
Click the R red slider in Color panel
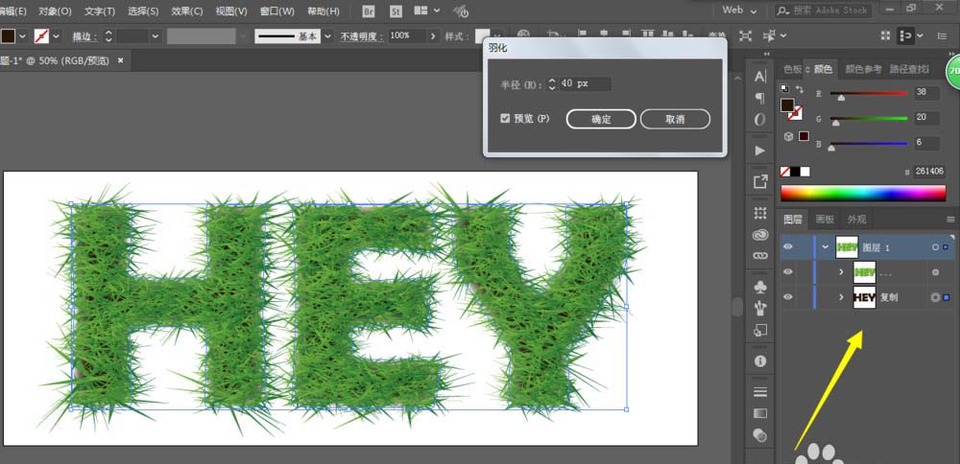869,94
